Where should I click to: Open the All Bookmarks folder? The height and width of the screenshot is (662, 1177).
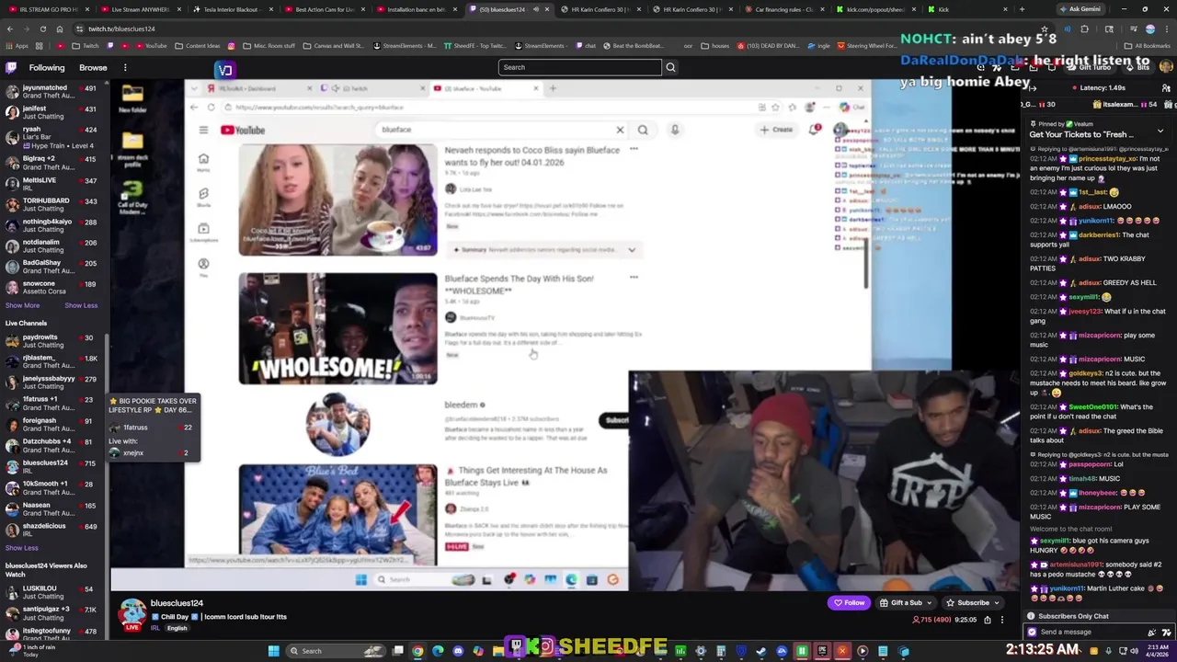[x=1147, y=45]
